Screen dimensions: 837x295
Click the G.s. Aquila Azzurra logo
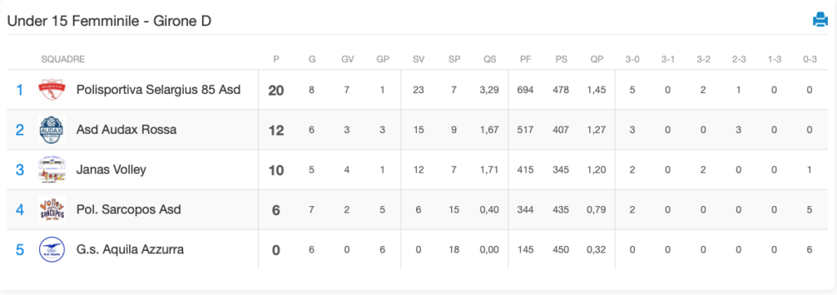51,249
